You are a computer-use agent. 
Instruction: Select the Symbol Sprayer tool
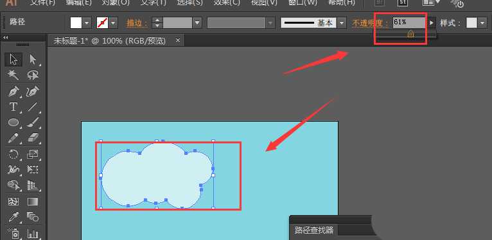coord(13,233)
